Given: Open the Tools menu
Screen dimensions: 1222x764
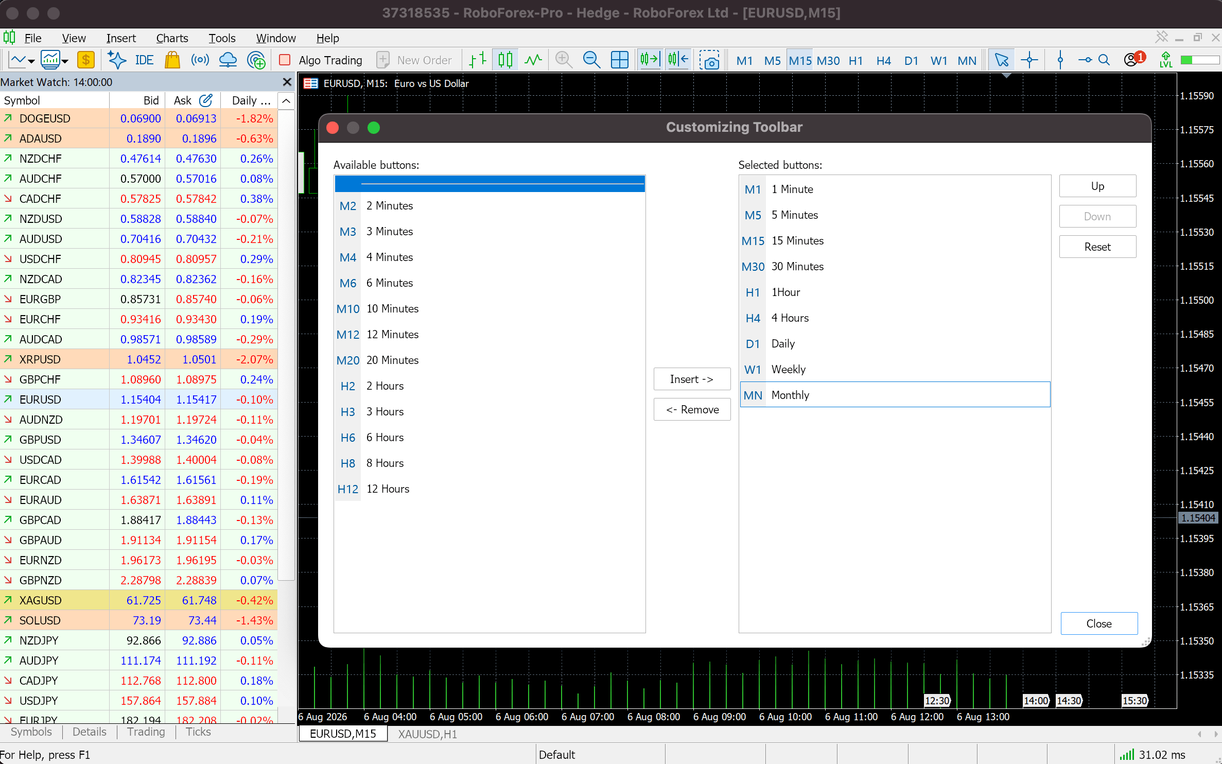Looking at the screenshot, I should [222, 38].
